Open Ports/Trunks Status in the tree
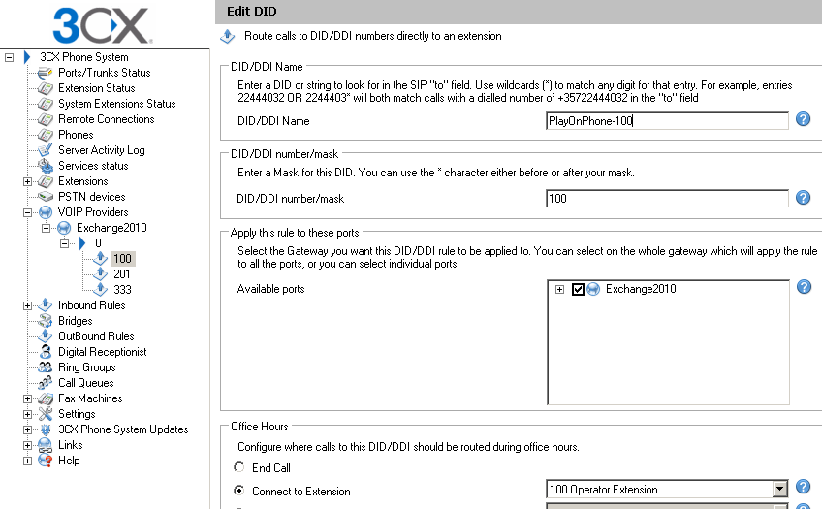Screen dimensions: 822x509 coord(105,73)
